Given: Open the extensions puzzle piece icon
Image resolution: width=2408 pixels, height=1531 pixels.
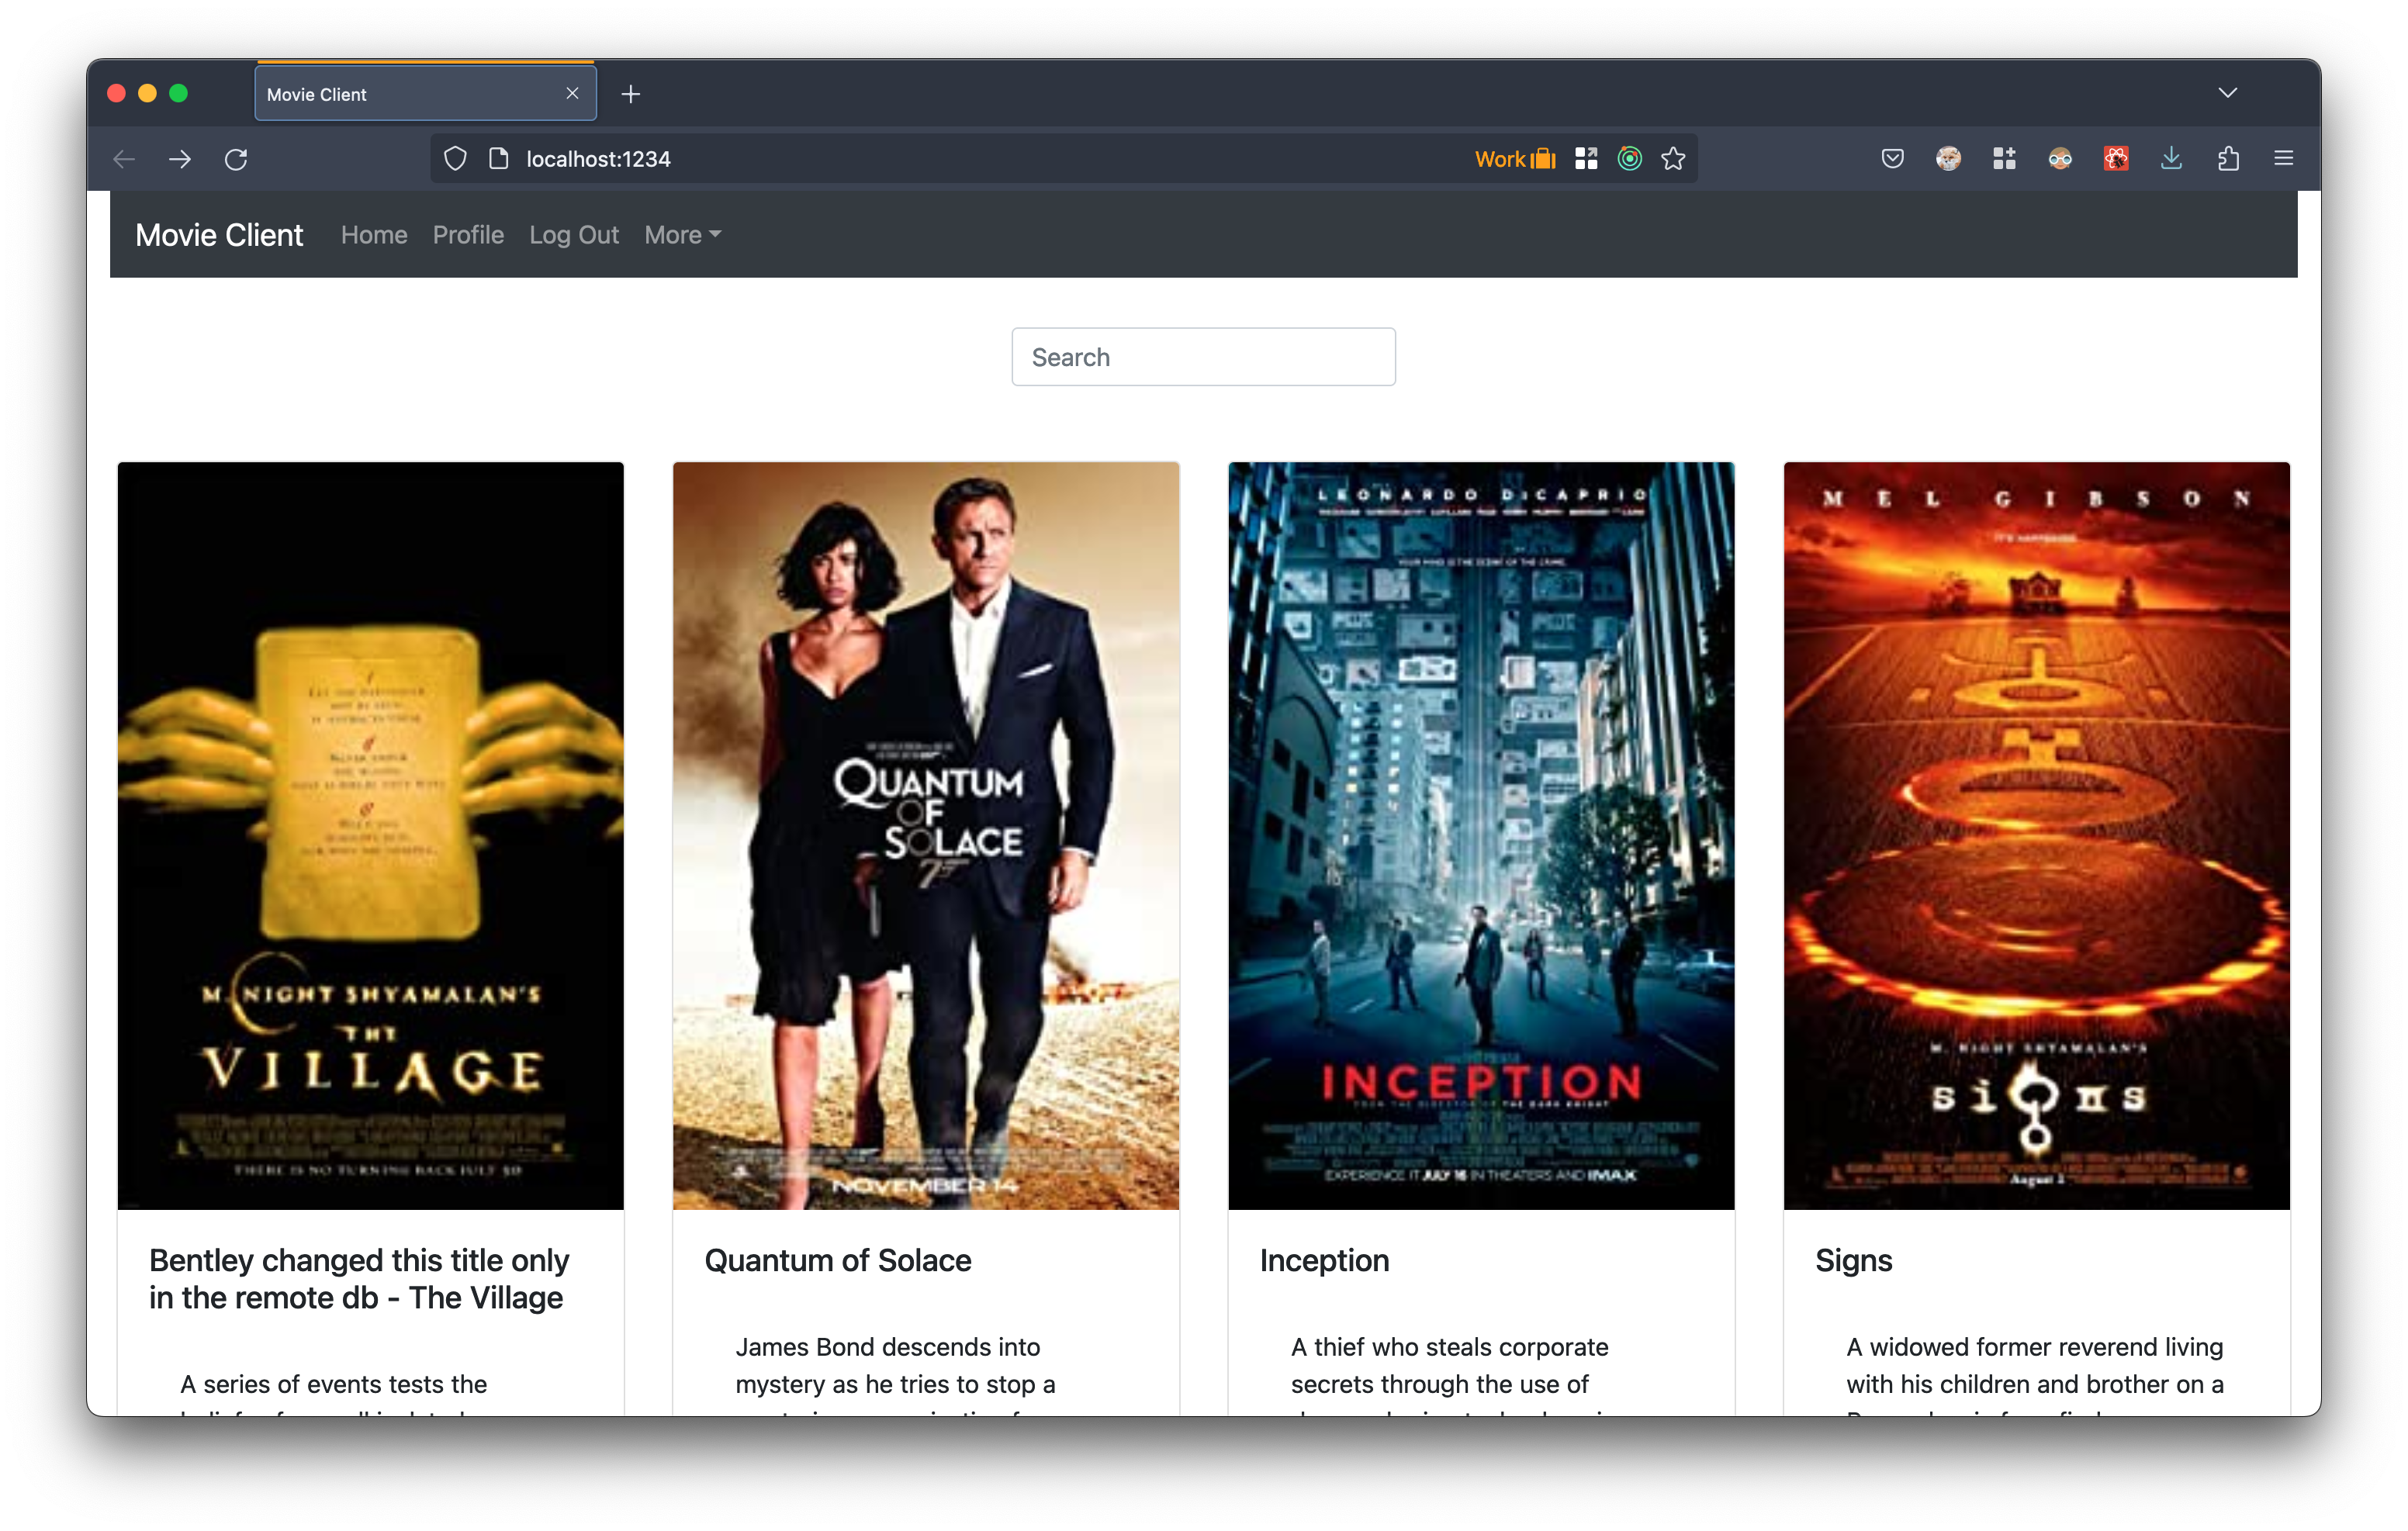Looking at the screenshot, I should tap(2228, 158).
